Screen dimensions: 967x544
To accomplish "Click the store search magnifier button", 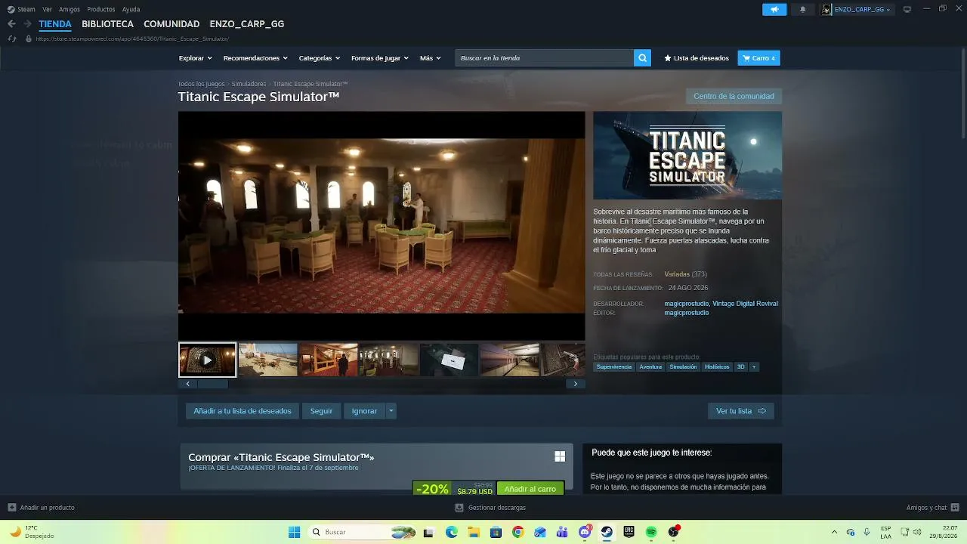I will coord(642,58).
